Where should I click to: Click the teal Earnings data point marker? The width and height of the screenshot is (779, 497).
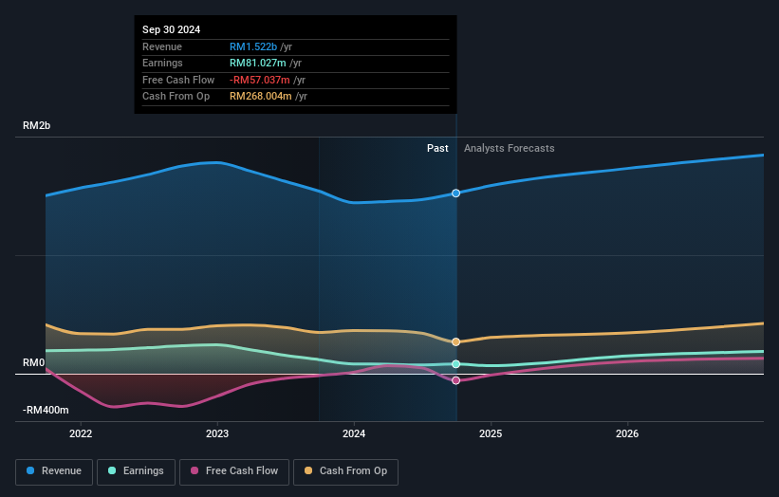tap(455, 364)
